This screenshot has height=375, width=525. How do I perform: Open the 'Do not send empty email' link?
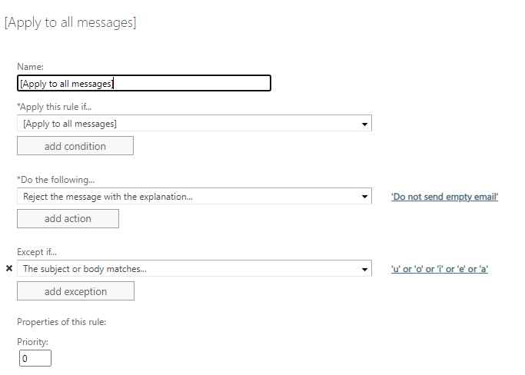pos(444,197)
